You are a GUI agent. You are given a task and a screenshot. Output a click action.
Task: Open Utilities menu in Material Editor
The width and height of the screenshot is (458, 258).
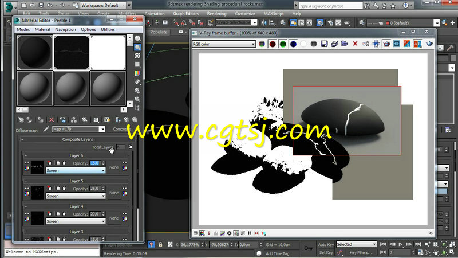pyautogui.click(x=108, y=30)
